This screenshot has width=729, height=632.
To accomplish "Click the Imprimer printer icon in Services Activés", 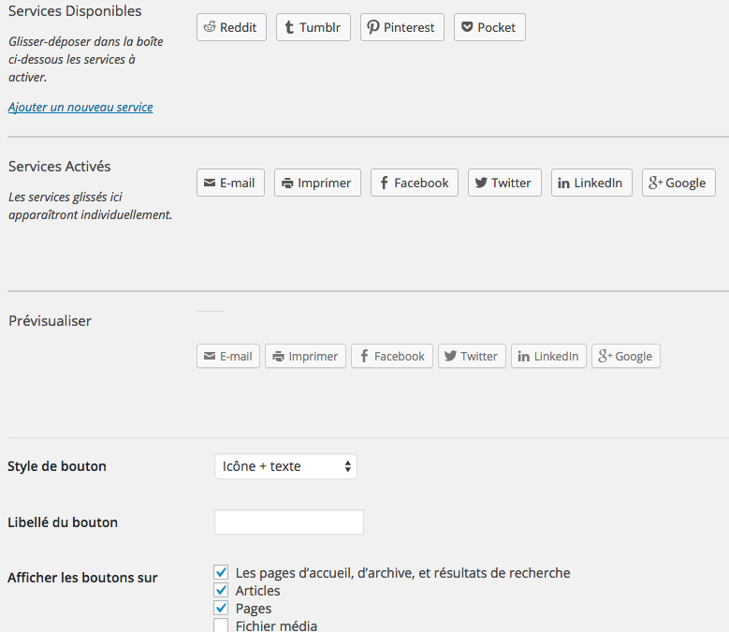I will [287, 183].
